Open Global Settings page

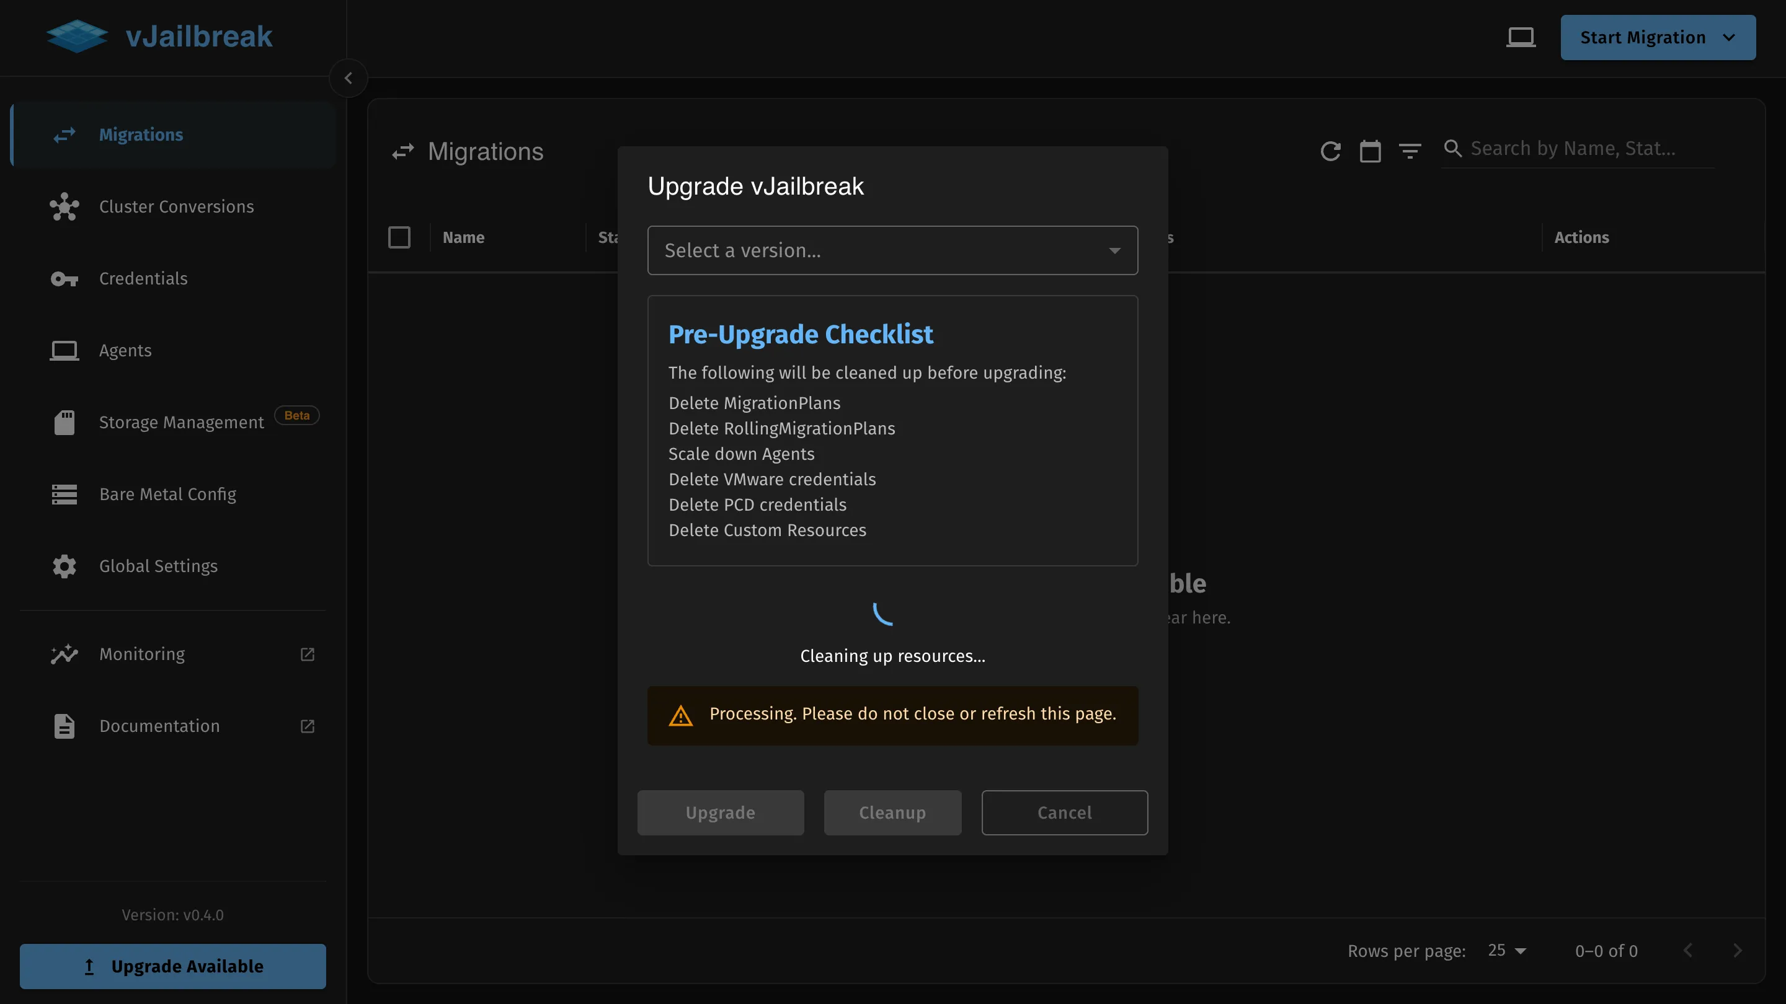(x=158, y=566)
